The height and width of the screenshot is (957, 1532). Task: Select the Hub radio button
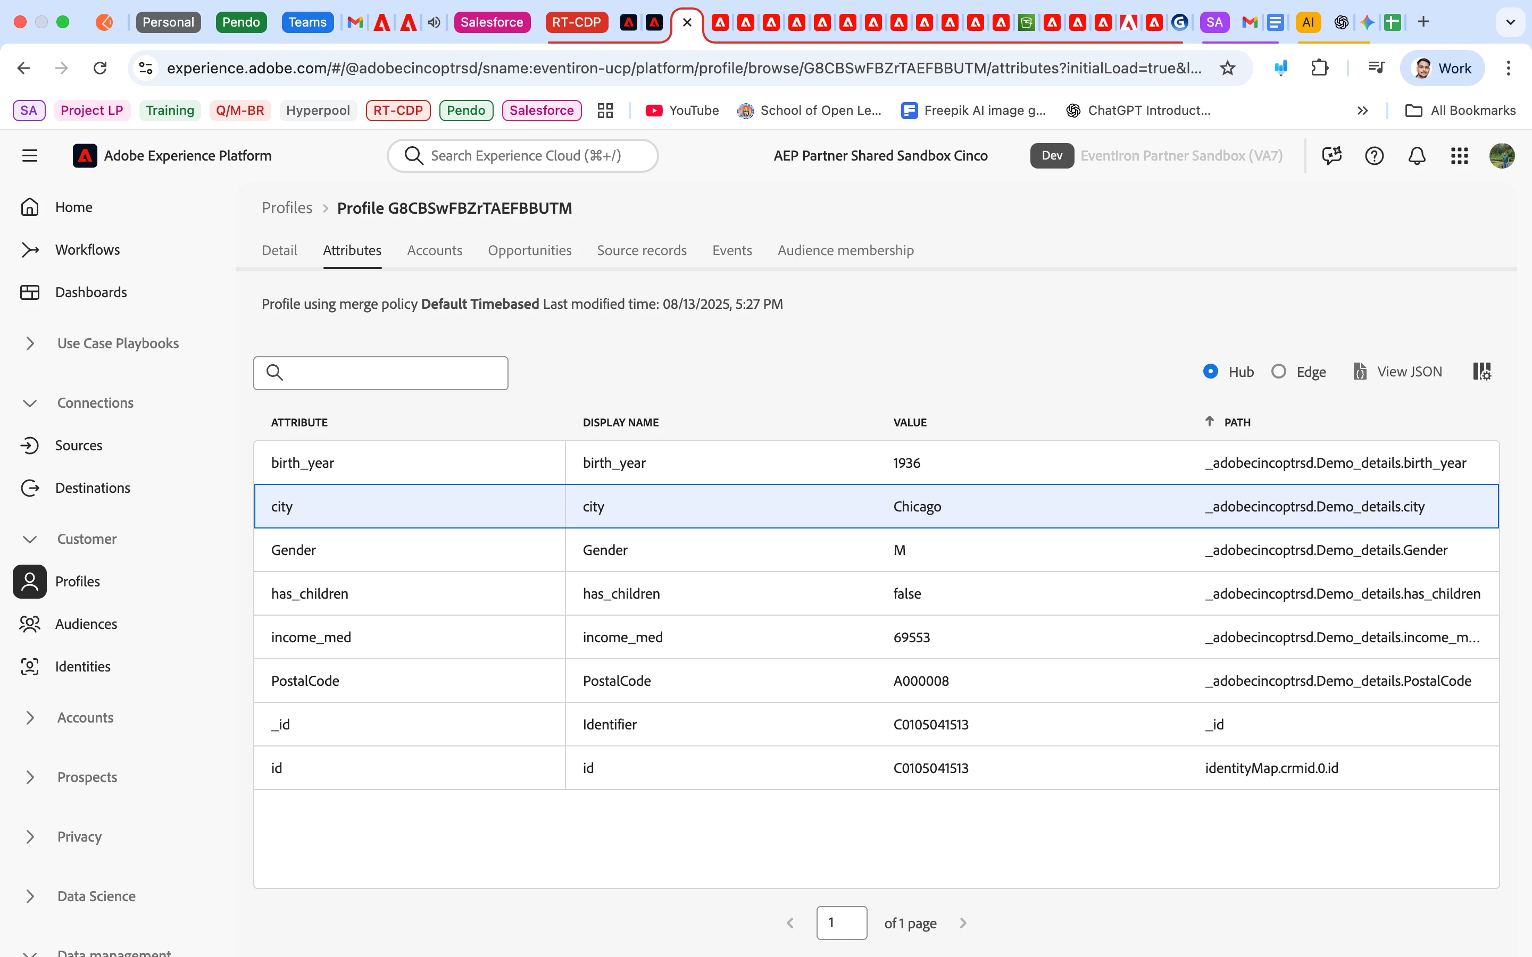click(1210, 372)
